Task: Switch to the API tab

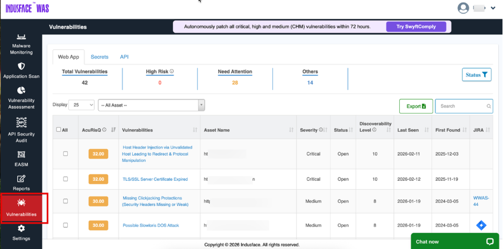Action: [124, 56]
